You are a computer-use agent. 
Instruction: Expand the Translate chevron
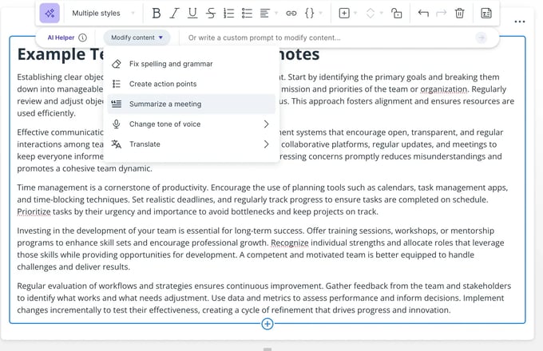[x=266, y=144]
